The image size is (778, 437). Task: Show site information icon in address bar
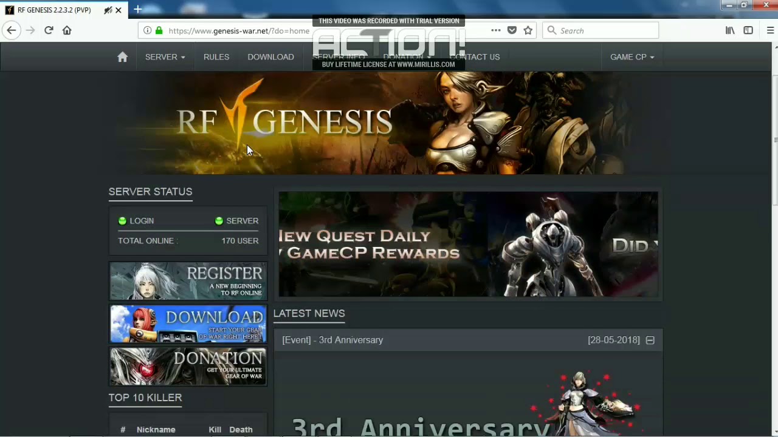pyautogui.click(x=147, y=30)
